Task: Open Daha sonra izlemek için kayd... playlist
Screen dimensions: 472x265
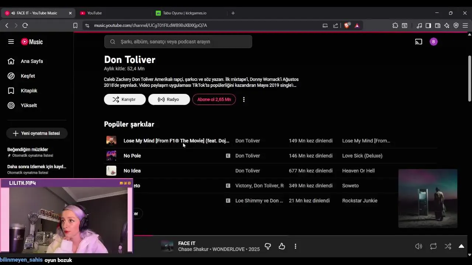Action: point(37,169)
